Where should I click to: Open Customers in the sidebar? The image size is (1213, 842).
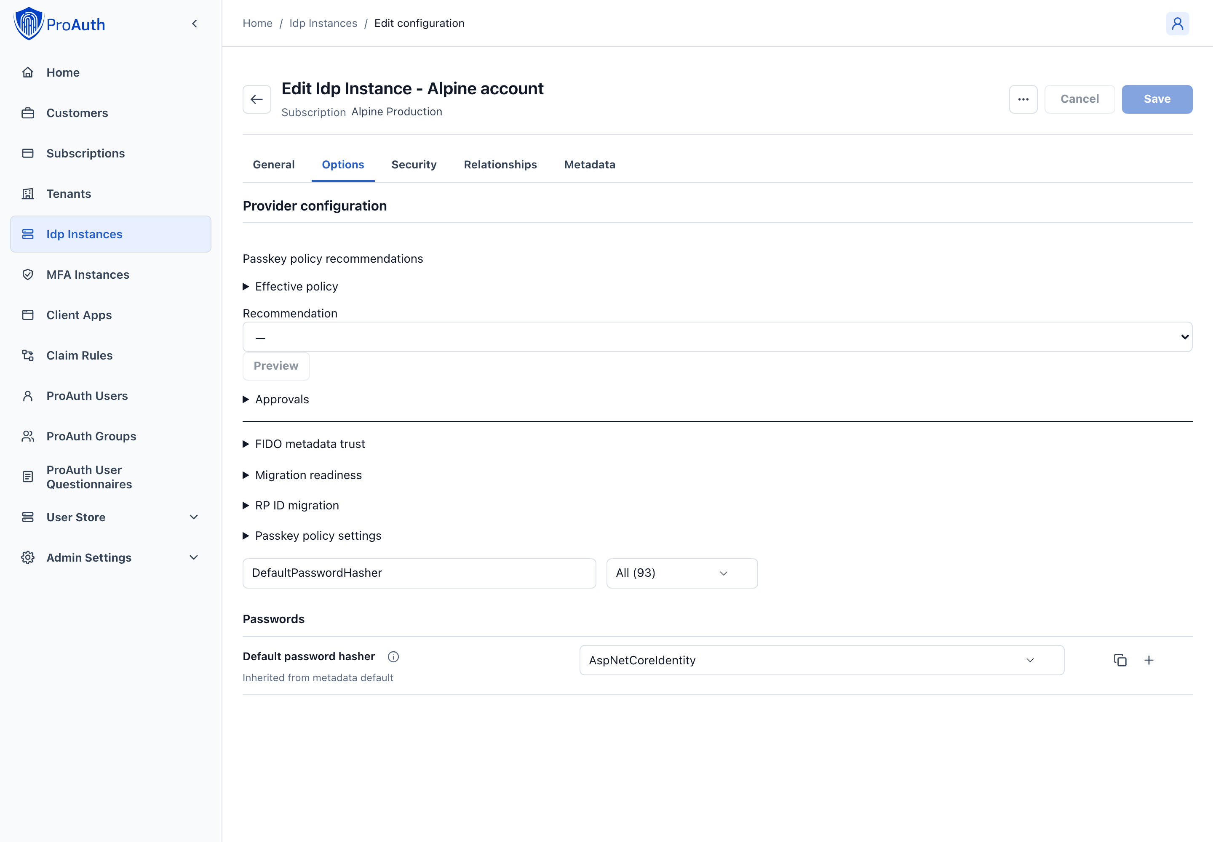pyautogui.click(x=110, y=113)
